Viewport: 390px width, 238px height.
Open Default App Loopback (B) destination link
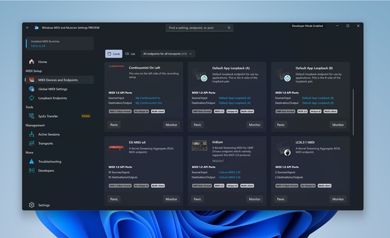318,103
